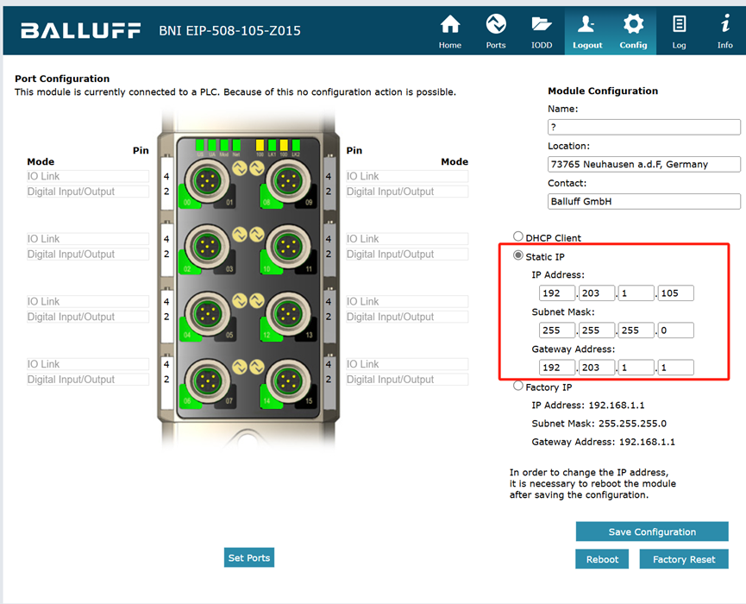This screenshot has width=746, height=604.
Task: Open pin 2 Digital Input/Output mode for port 12
Action: click(x=407, y=317)
